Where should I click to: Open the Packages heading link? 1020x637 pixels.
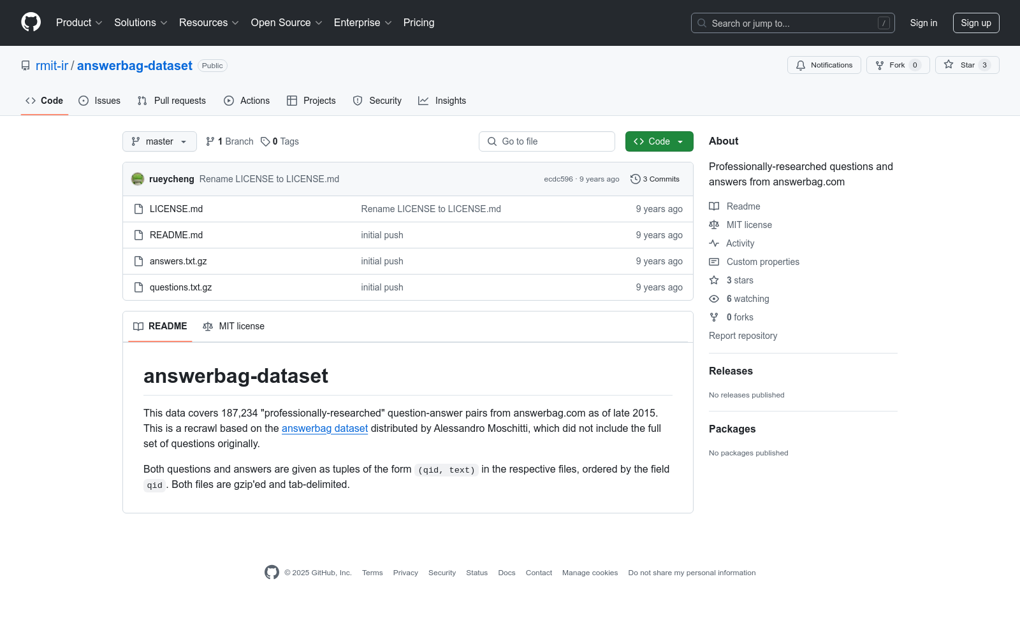click(732, 429)
